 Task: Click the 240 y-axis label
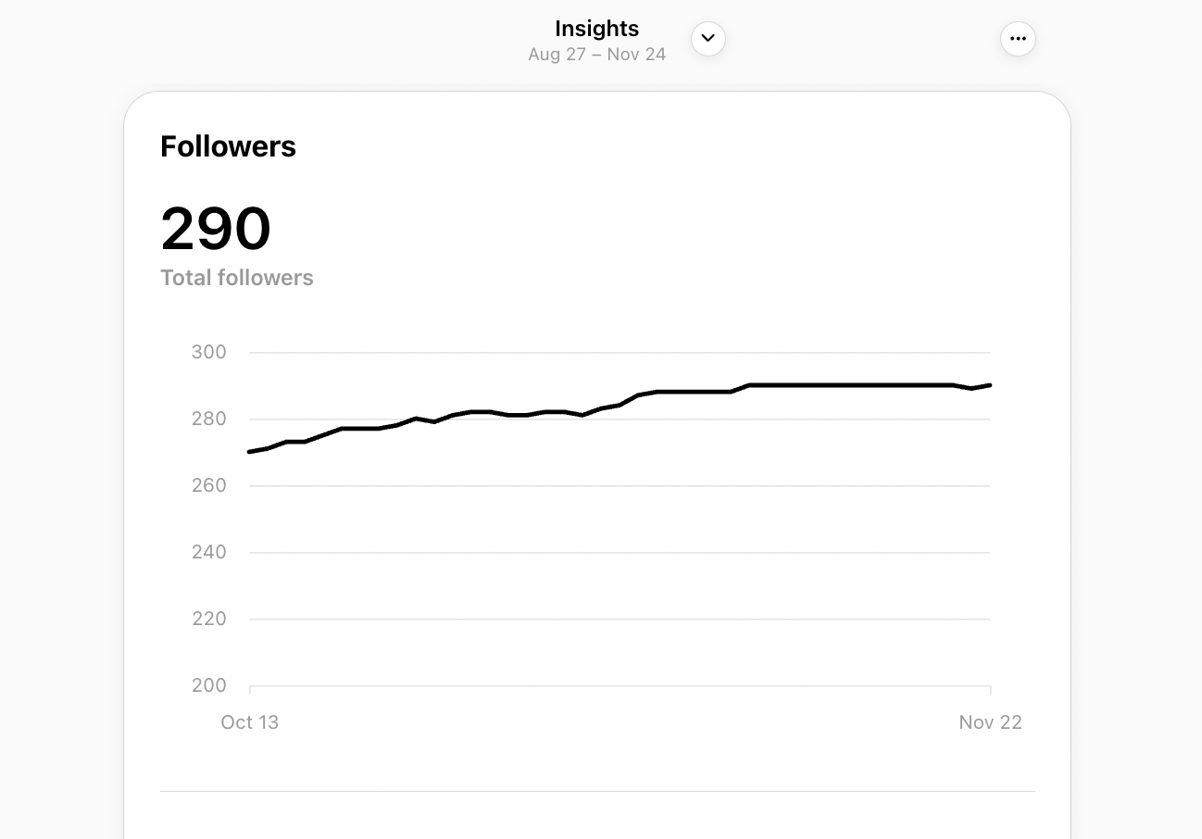[208, 552]
